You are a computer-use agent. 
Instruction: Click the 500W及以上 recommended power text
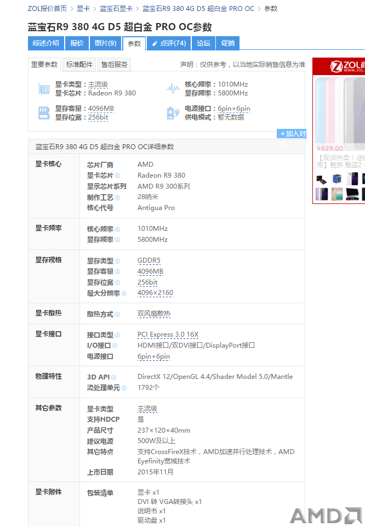[x=157, y=440]
